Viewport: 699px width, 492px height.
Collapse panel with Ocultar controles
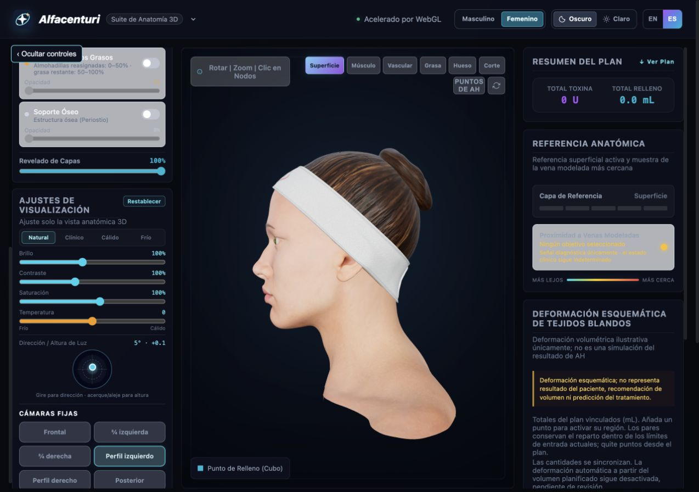[47, 54]
